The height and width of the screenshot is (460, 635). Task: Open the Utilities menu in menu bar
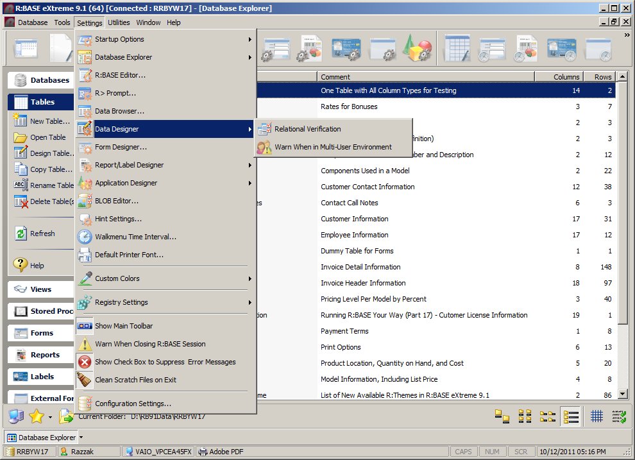coord(119,22)
